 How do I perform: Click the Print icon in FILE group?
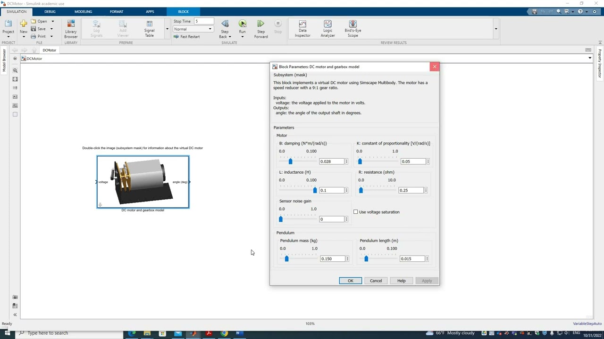point(34,37)
